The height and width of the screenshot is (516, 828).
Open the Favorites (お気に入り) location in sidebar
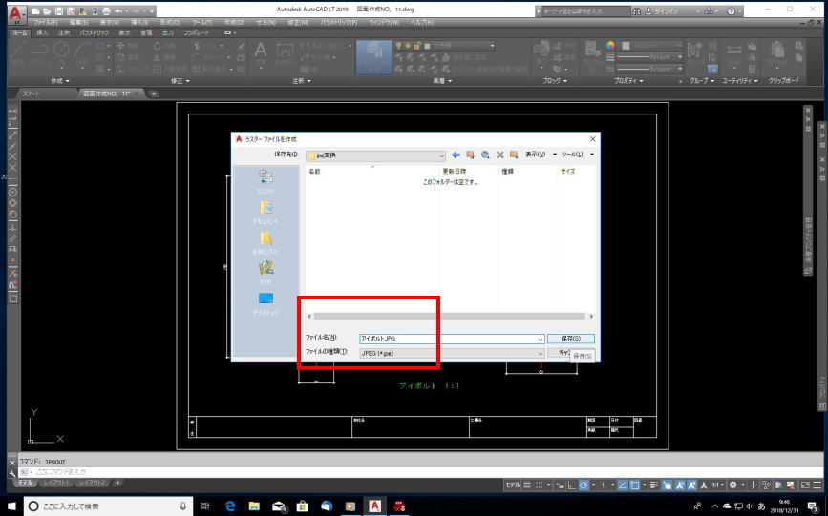click(265, 242)
